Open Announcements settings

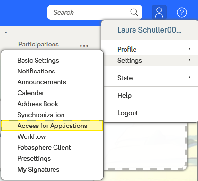(x=53, y=82)
